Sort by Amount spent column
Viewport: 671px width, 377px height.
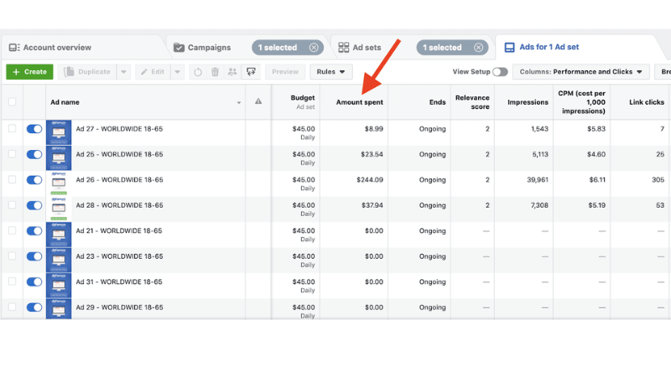tap(360, 102)
